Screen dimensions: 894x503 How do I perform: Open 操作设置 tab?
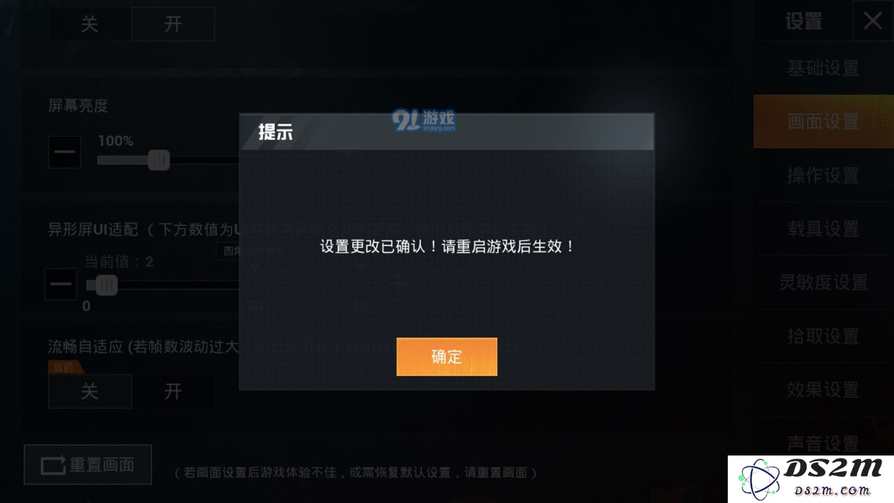coord(823,175)
